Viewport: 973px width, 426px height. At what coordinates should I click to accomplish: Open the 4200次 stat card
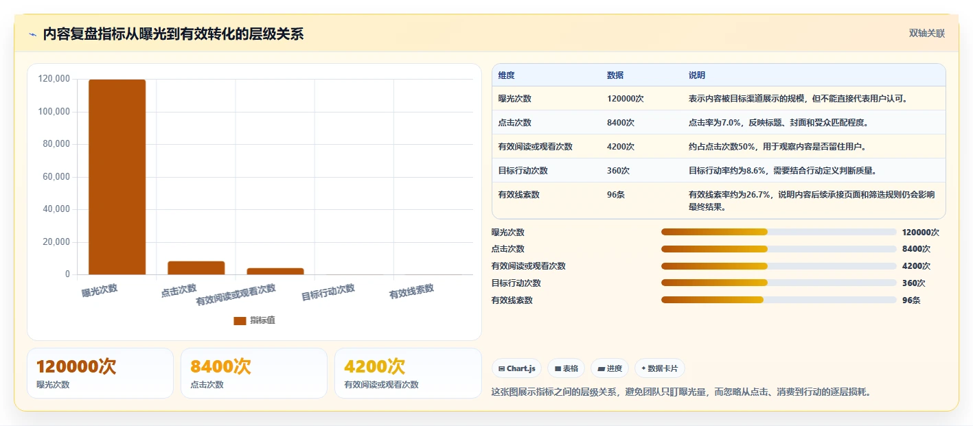(408, 373)
